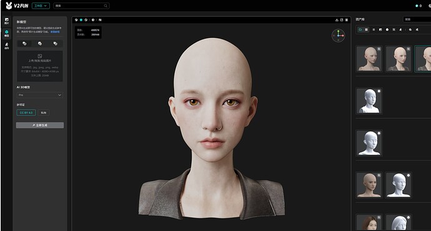Click the V2FUN logo
This screenshot has height=231, width=431.
click(x=17, y=6)
